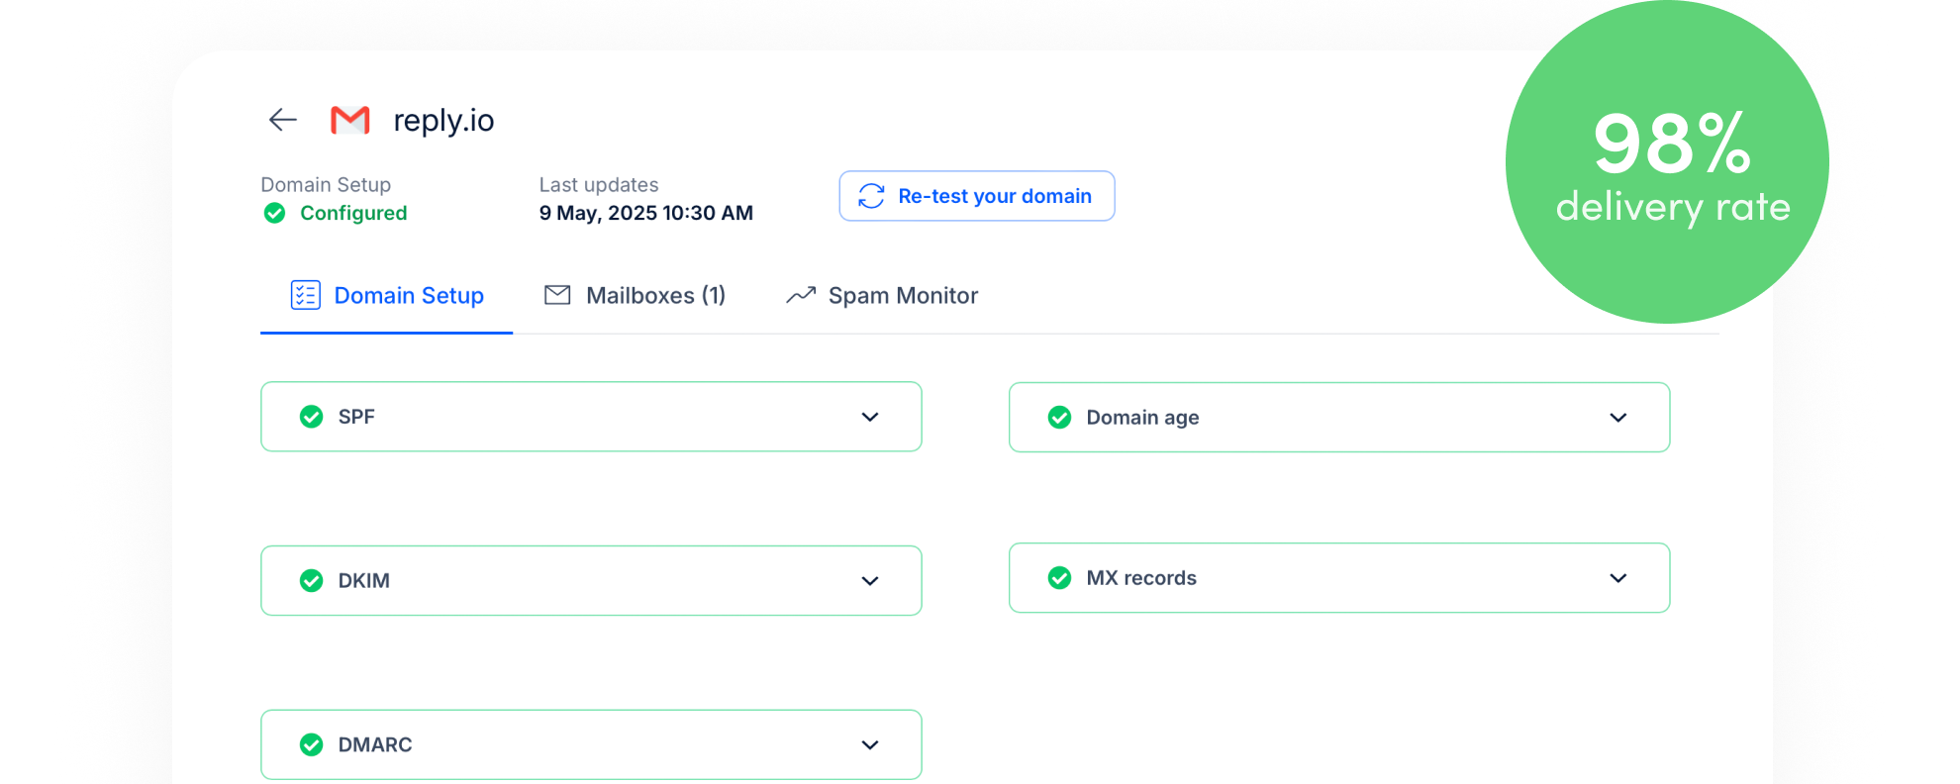Click the SPF label text
This screenshot has height=784, width=1960.
point(356,417)
